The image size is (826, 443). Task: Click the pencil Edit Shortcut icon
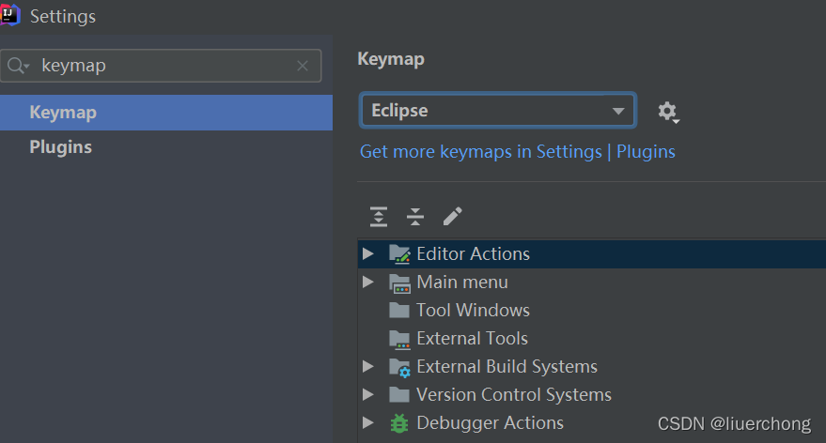pyautogui.click(x=453, y=216)
